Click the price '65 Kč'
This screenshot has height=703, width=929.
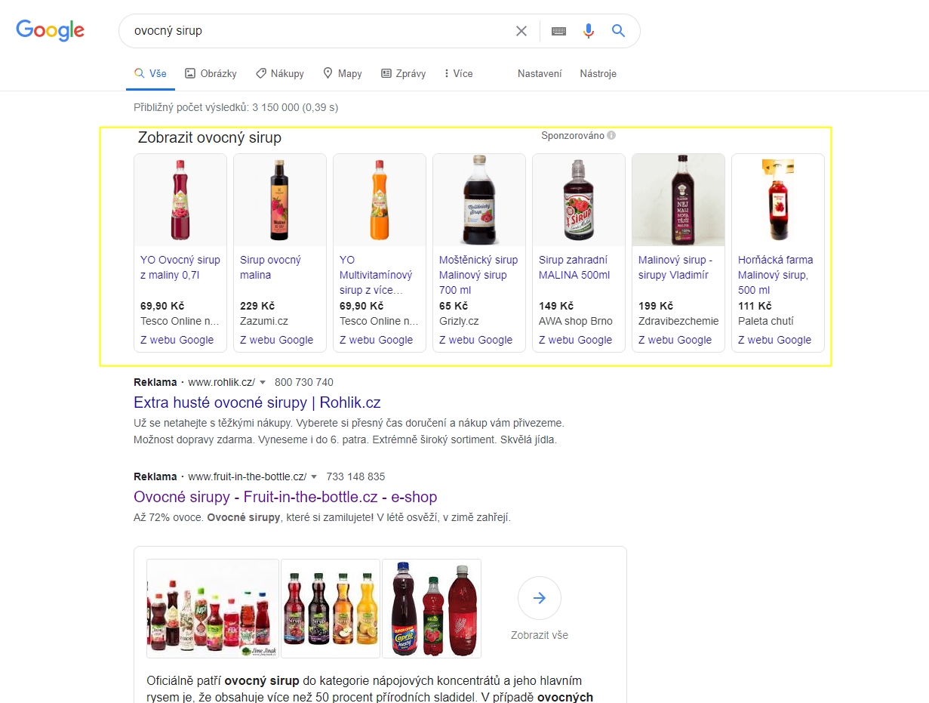(x=454, y=306)
